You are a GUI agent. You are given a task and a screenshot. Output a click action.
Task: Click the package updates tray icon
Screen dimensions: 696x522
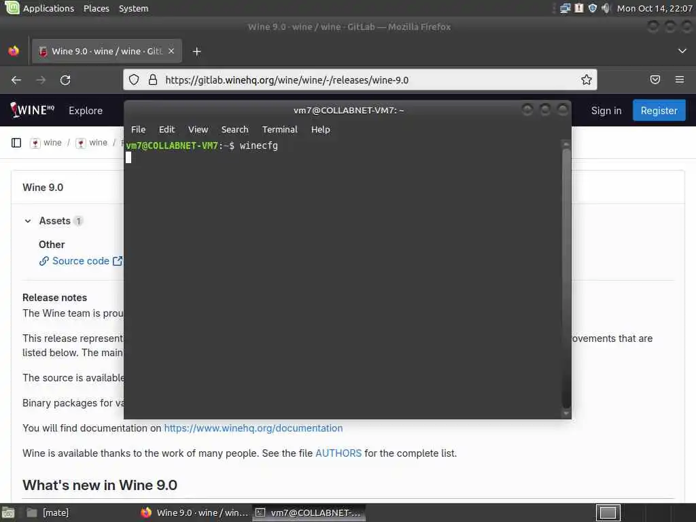pyautogui.click(x=579, y=8)
